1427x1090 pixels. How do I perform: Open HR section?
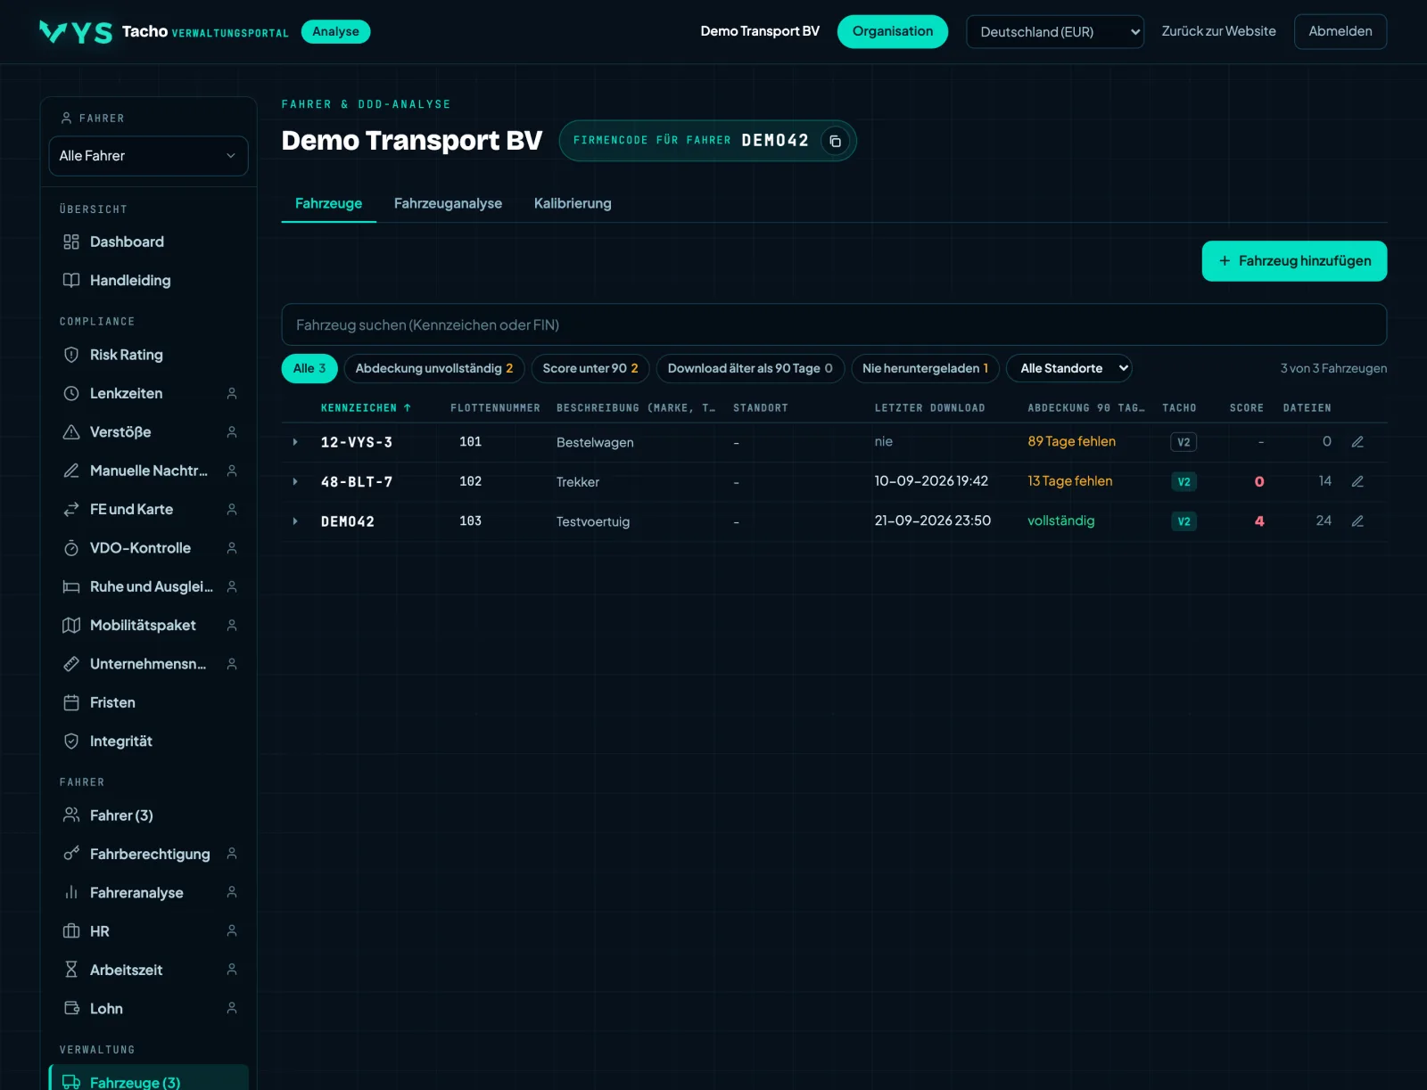click(x=148, y=931)
